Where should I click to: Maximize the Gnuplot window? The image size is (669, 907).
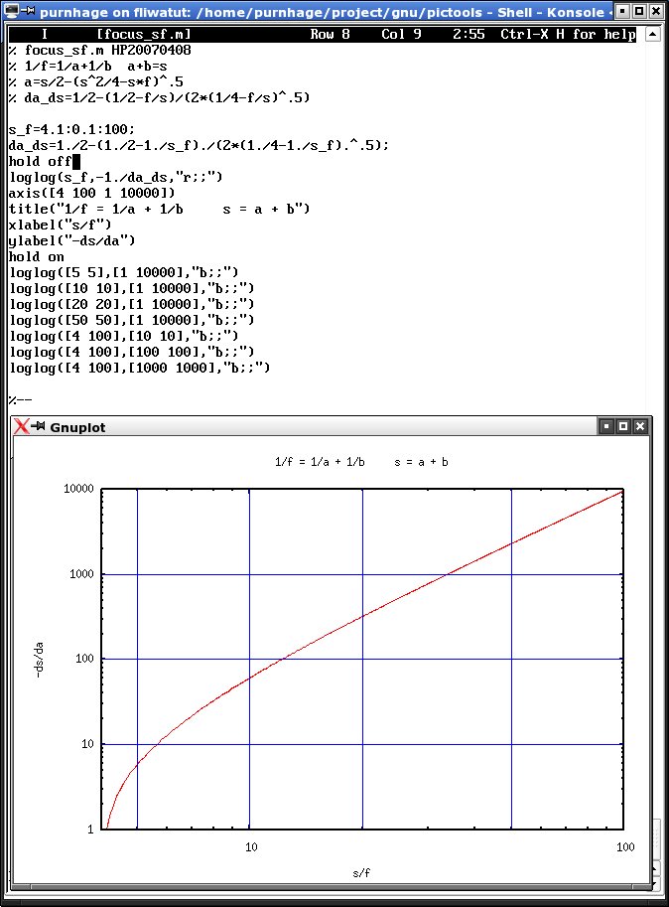(x=622, y=426)
